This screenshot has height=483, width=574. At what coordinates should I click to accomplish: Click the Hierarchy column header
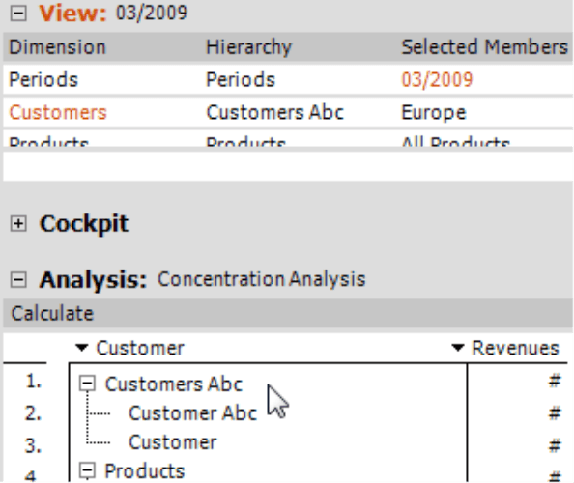(x=249, y=47)
